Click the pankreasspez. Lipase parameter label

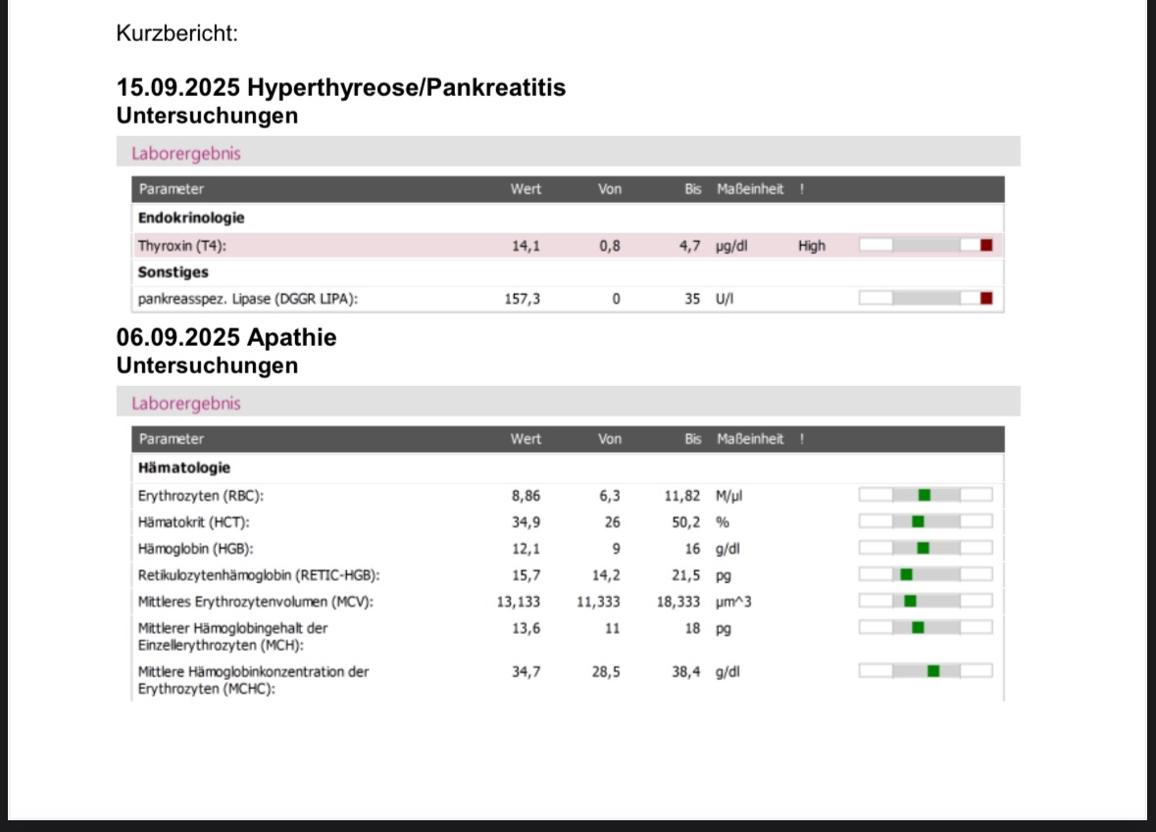click(x=247, y=299)
